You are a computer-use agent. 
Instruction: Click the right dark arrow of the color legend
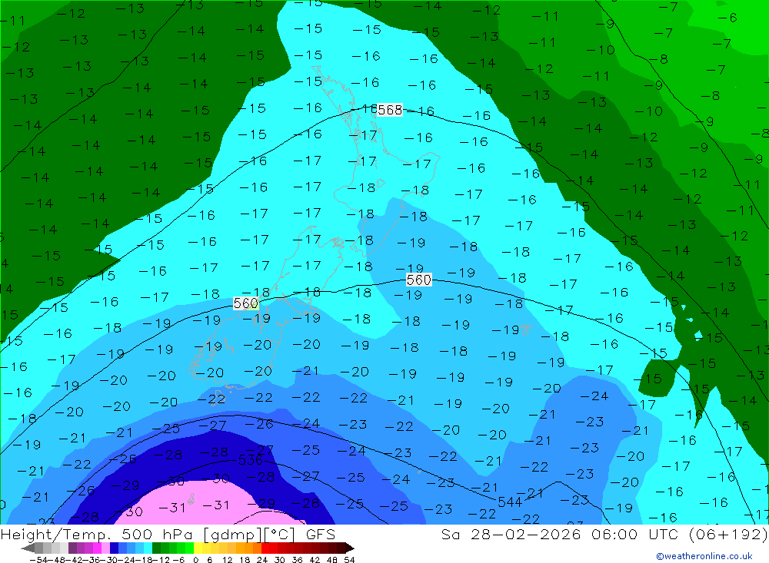point(351,548)
